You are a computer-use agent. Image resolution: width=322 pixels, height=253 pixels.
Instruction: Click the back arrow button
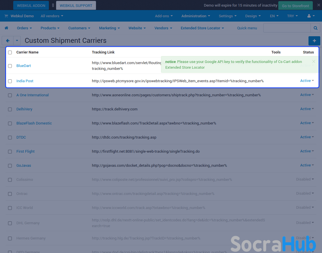(7, 41)
